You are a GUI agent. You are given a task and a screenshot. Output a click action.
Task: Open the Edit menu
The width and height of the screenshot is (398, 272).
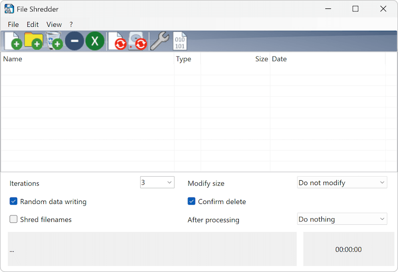[x=33, y=24]
